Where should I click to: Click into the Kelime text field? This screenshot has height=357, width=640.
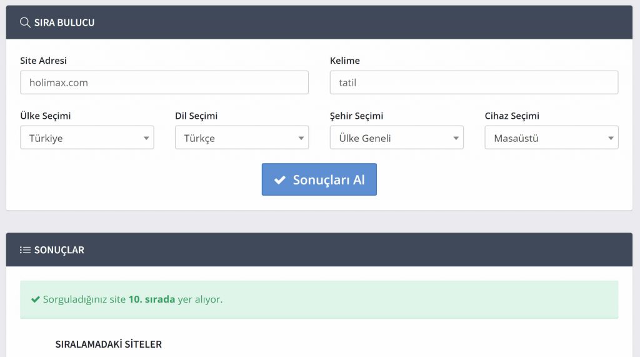click(474, 83)
